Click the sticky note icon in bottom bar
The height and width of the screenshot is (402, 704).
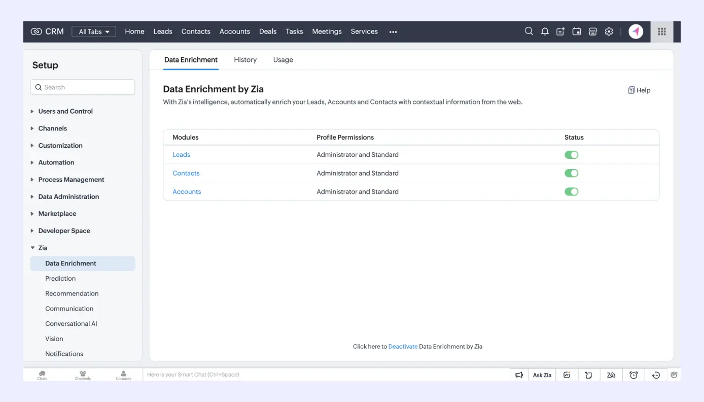589,375
